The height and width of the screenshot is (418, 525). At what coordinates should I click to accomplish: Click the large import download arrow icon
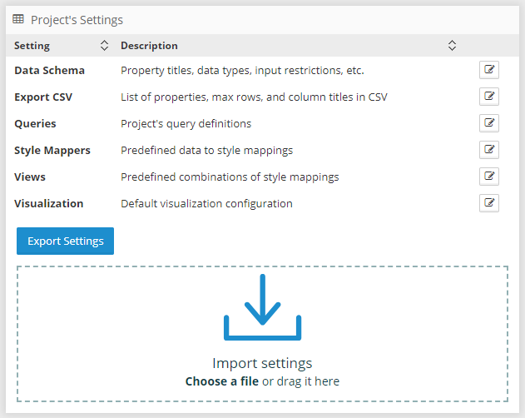coord(262,307)
